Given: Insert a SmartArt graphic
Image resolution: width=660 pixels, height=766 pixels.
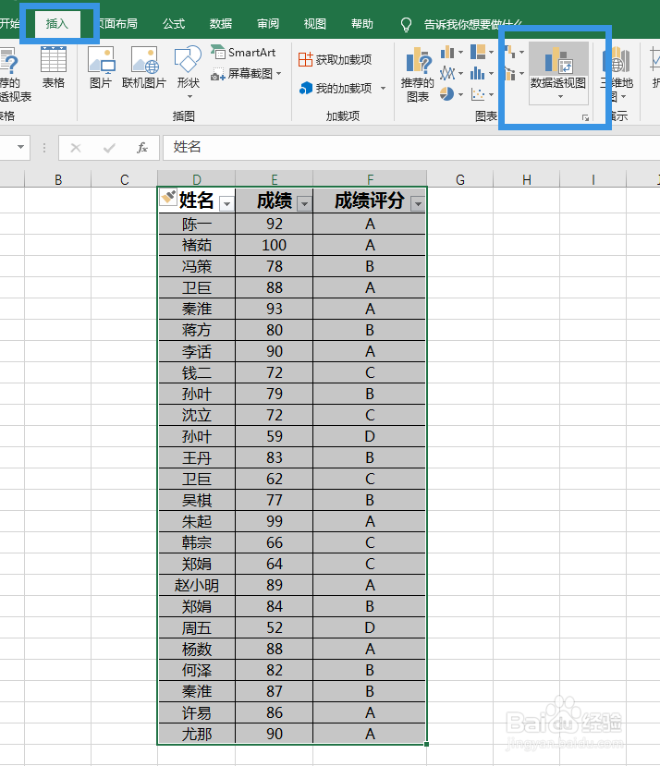Looking at the screenshot, I should coord(243,53).
